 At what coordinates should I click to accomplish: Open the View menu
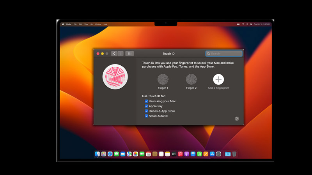point(86,24)
